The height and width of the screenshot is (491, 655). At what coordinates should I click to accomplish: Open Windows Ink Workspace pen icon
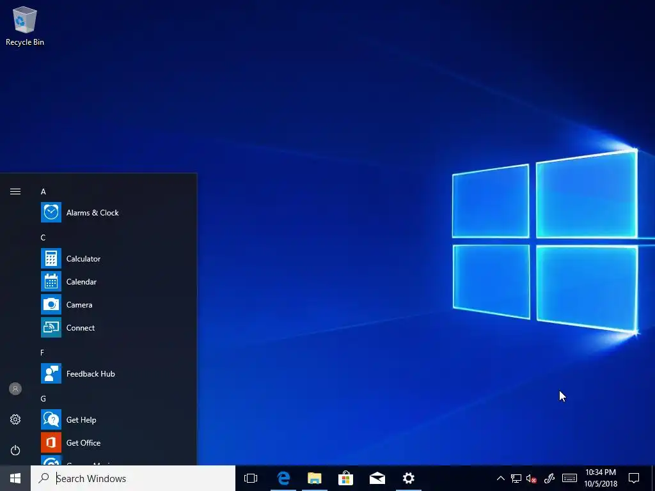point(549,478)
